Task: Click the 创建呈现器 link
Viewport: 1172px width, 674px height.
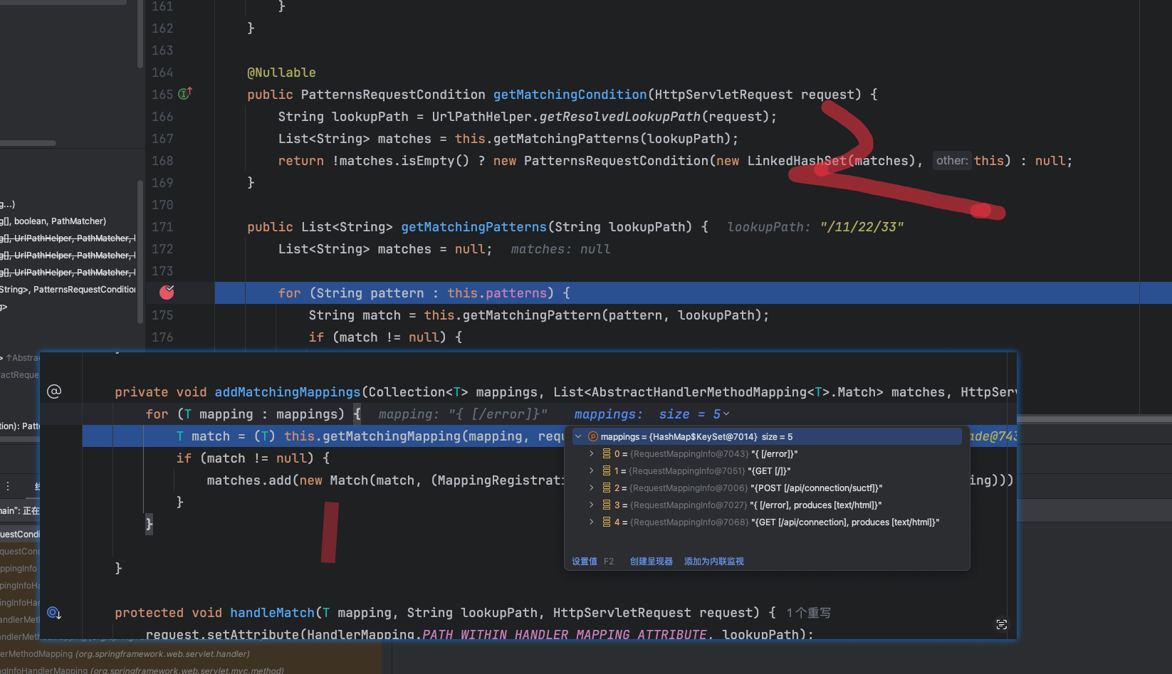Action: point(651,562)
